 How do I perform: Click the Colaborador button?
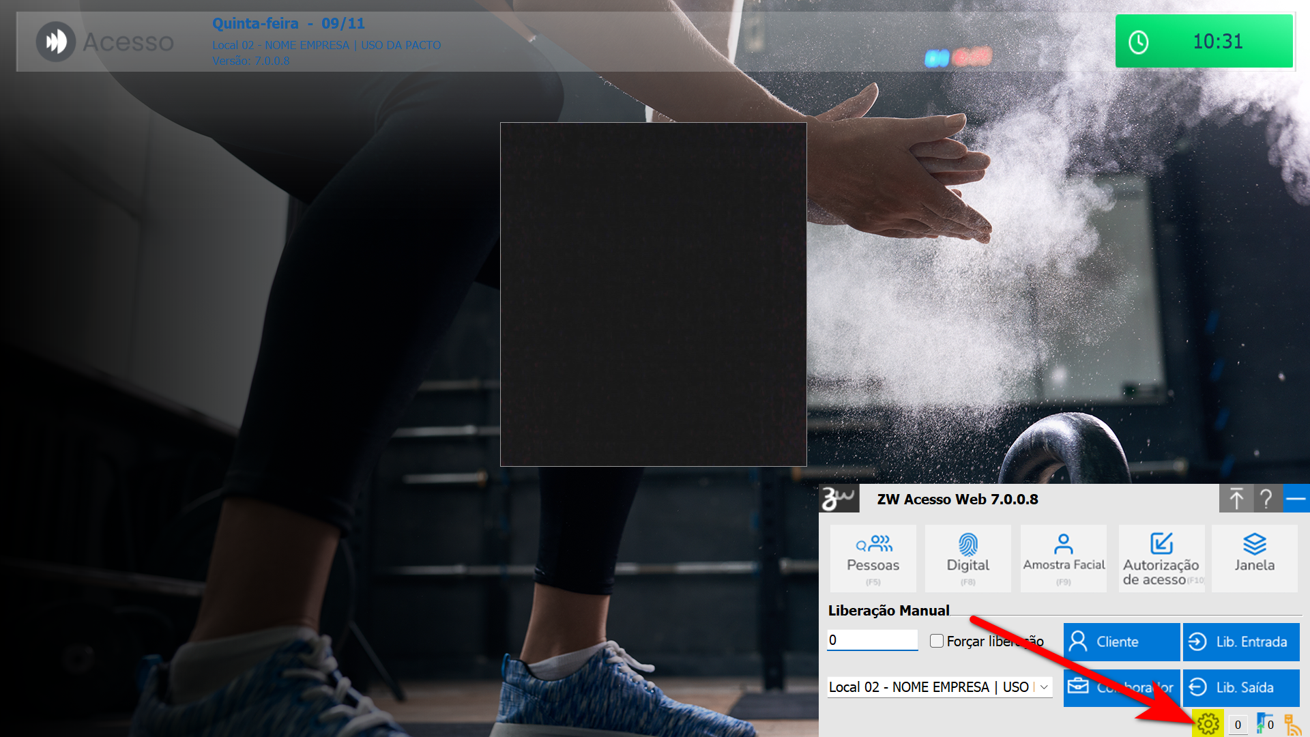tap(1121, 687)
